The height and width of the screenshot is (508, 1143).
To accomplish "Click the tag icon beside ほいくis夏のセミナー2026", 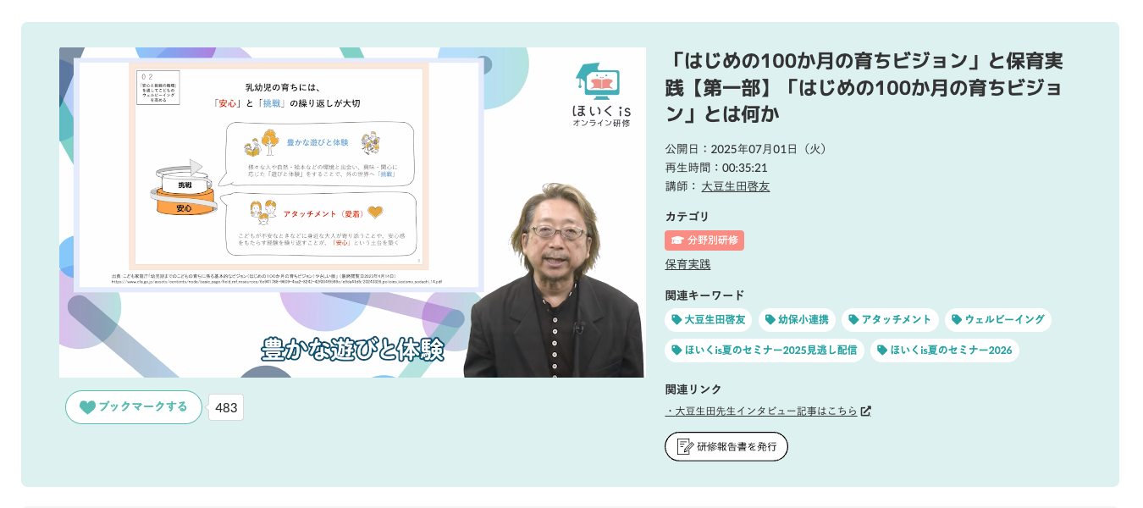I will point(882,350).
